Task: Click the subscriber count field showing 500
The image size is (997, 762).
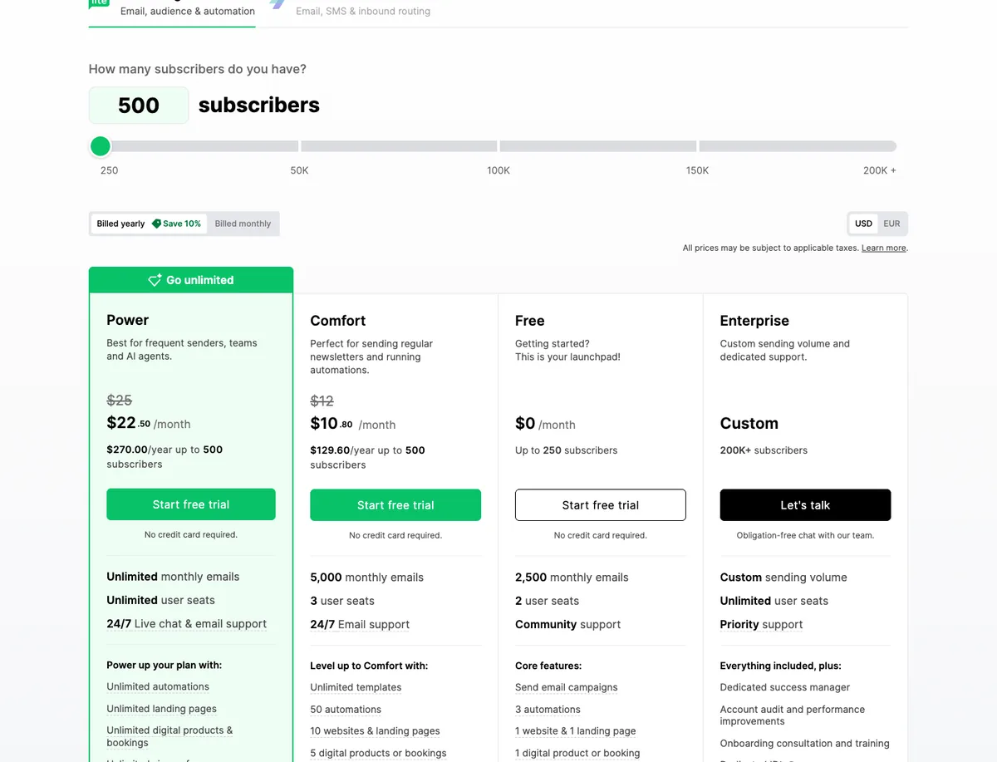Action: 139,106
